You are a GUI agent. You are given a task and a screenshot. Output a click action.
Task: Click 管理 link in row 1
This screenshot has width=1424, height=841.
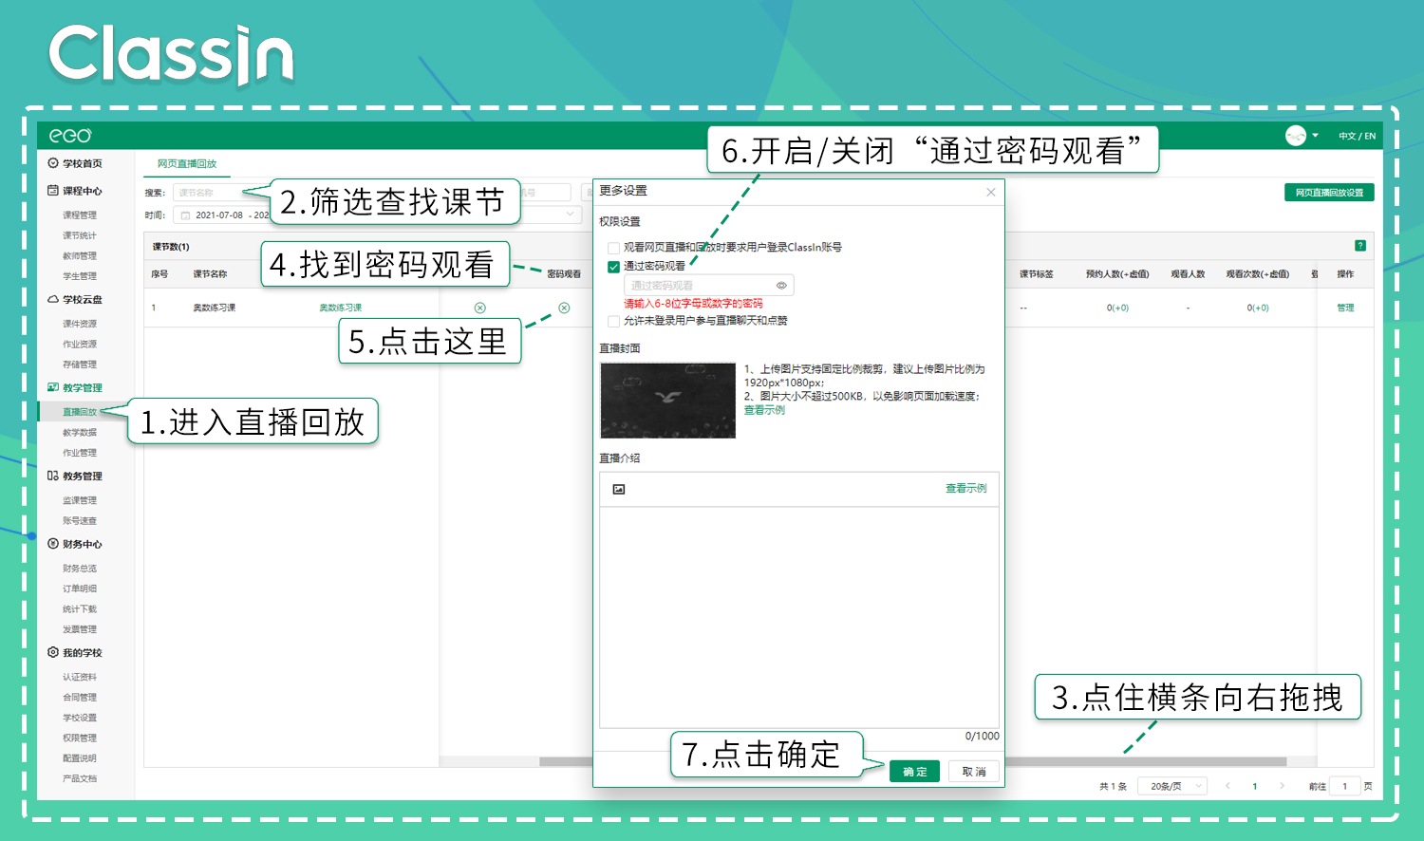point(1345,308)
